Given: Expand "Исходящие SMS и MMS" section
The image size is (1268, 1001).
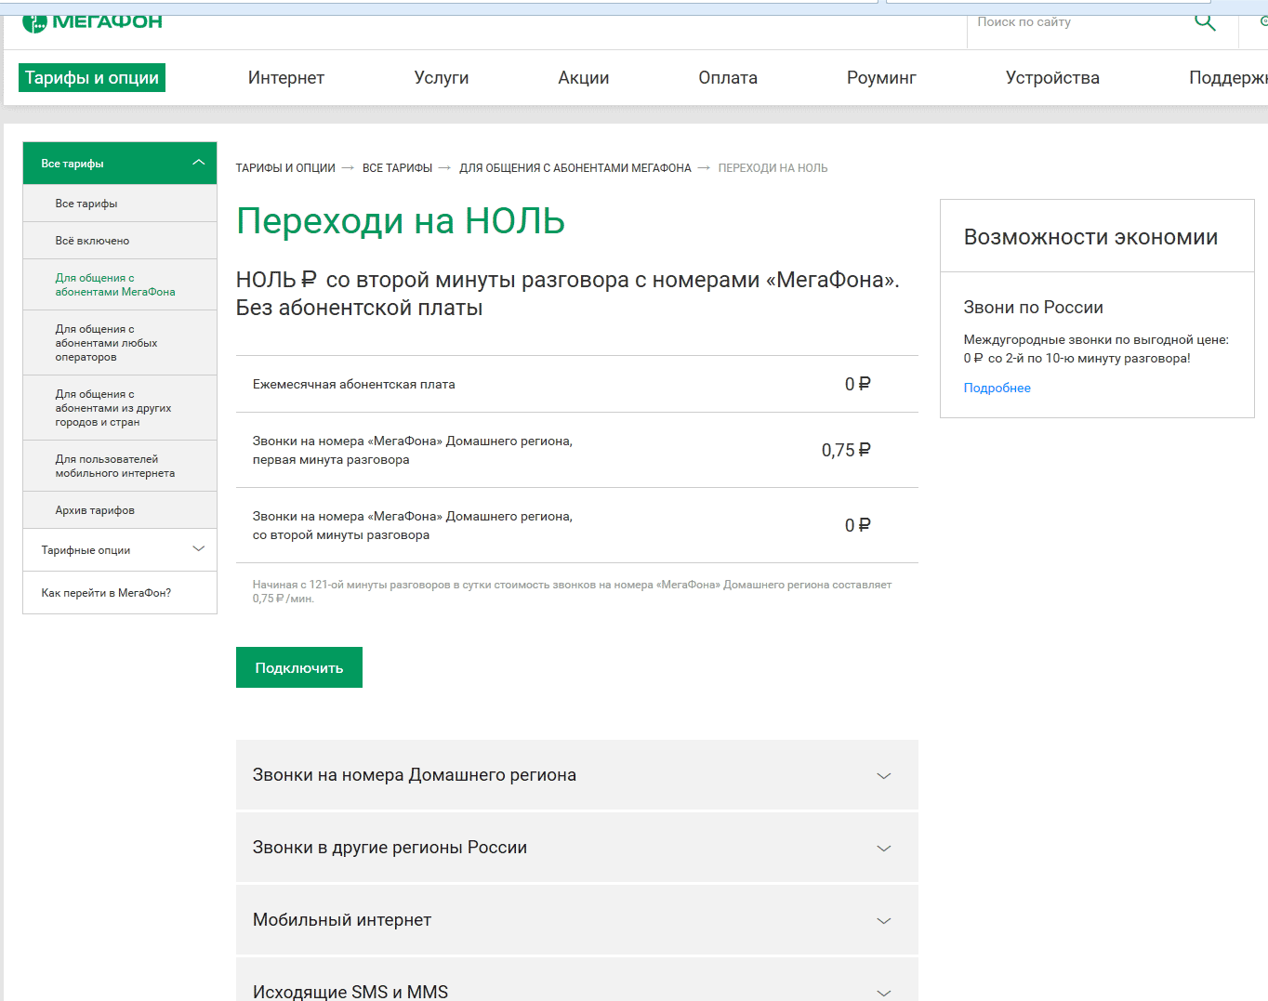Looking at the screenshot, I should (577, 981).
